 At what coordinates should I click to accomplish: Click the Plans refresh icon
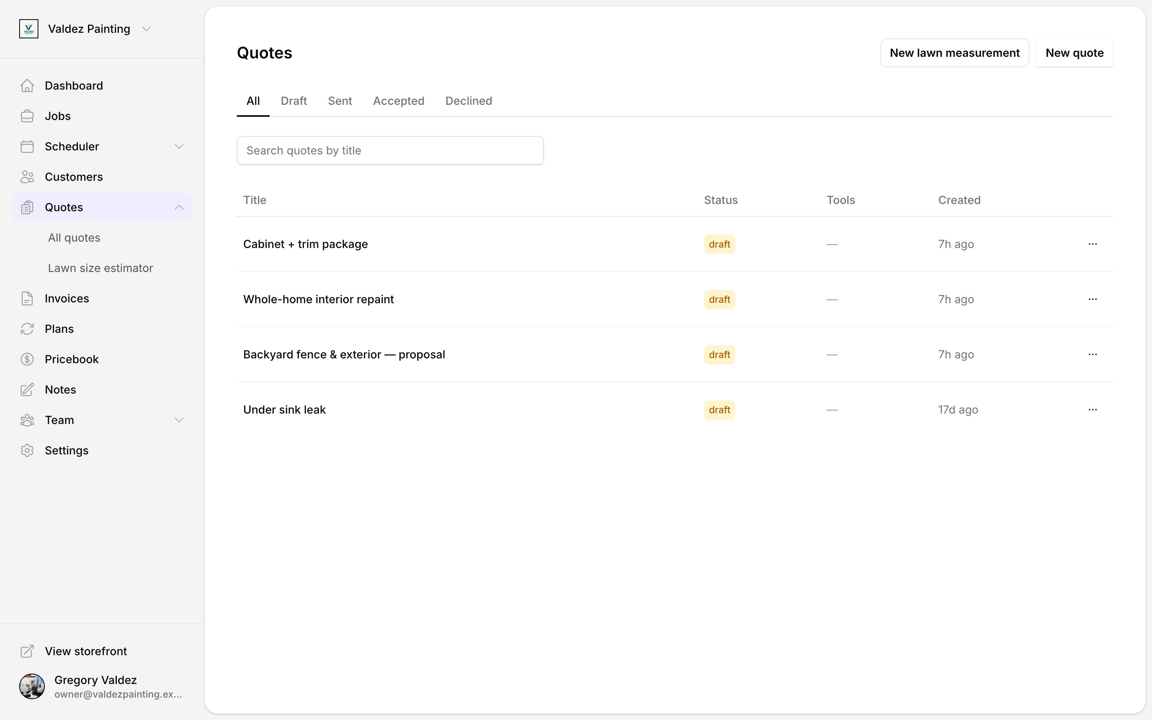[x=27, y=329]
